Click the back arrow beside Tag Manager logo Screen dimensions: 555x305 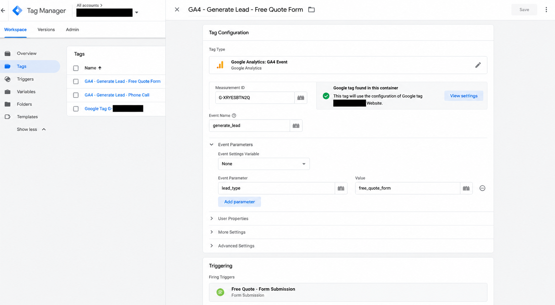coord(3,10)
